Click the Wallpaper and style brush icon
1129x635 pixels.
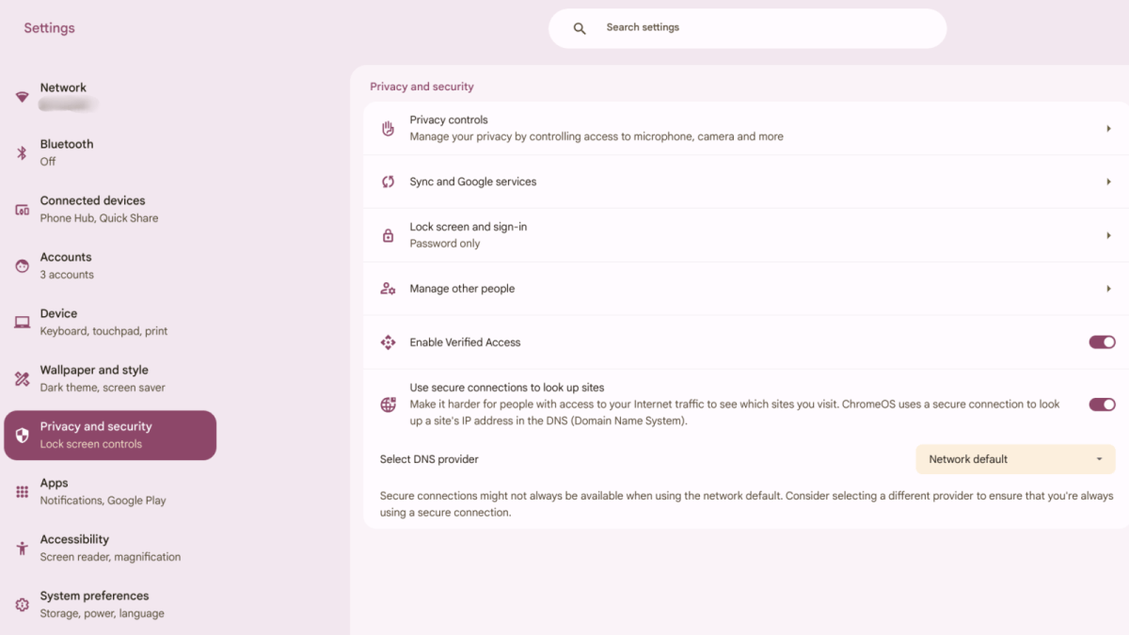22,377
